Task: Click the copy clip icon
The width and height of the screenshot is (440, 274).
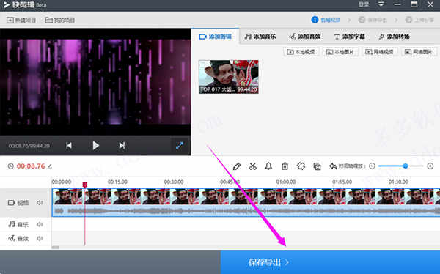Action: coord(317,166)
